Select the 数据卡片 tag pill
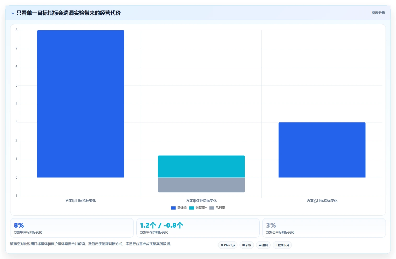 click(x=282, y=245)
